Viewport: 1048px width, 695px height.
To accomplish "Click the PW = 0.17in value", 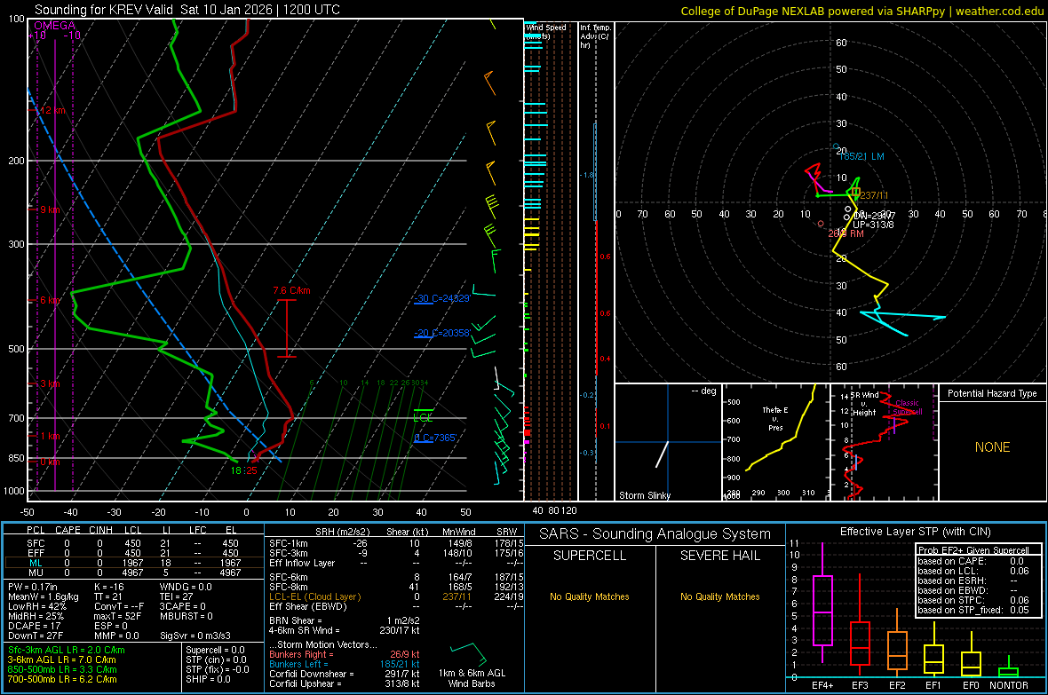I will [33, 587].
